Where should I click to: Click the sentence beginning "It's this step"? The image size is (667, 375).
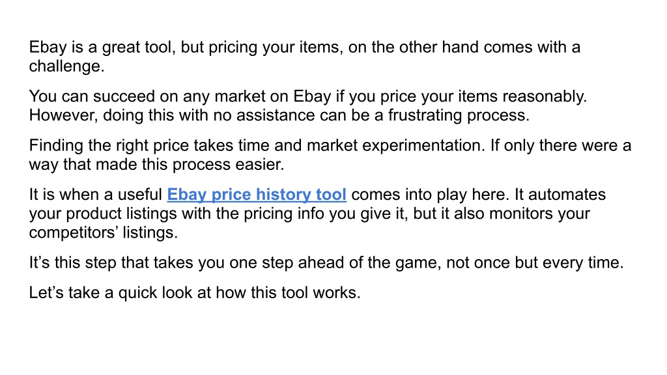tap(326, 263)
